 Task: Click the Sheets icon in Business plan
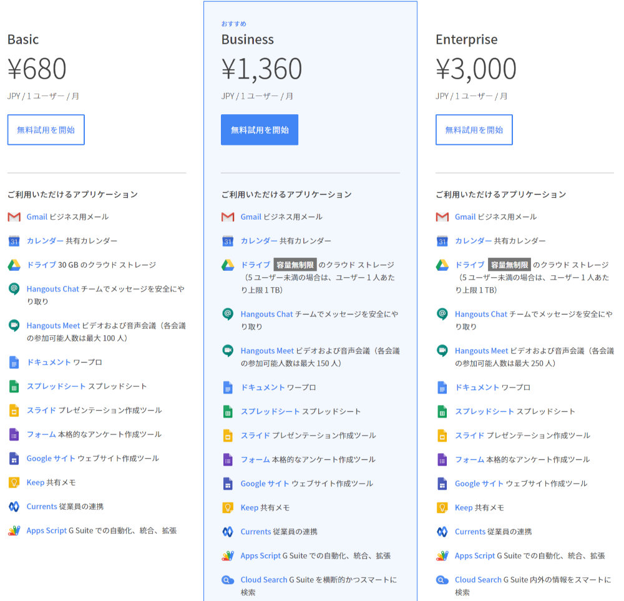[x=228, y=411]
